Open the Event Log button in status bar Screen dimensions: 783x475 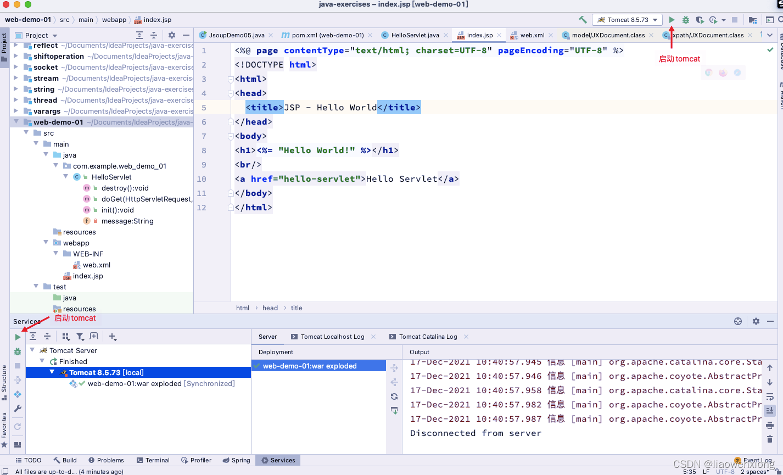click(753, 460)
